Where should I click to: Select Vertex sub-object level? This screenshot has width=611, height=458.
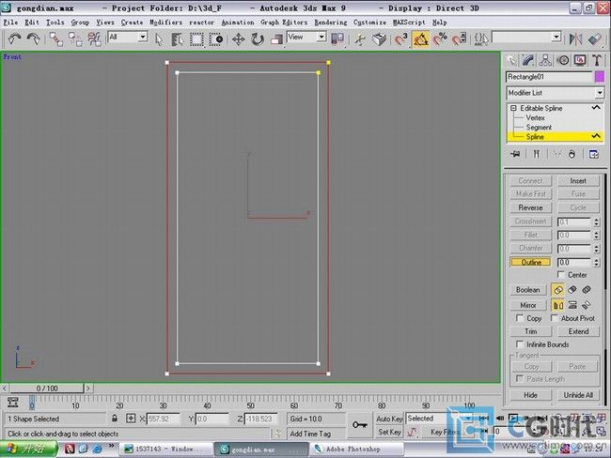(535, 118)
